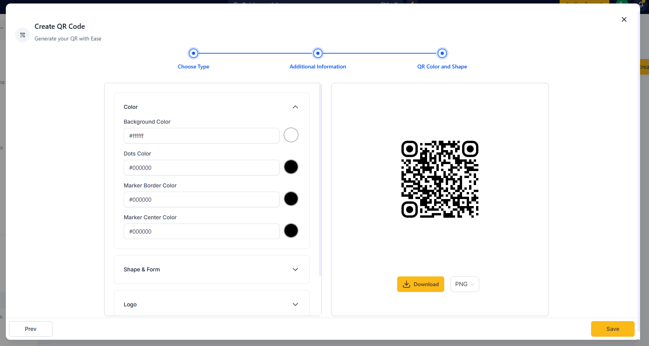
Task: Open the Choose Type step label
Action: tap(194, 66)
